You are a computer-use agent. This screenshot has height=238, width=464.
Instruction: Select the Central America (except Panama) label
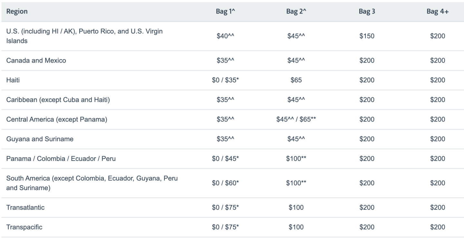57,119
